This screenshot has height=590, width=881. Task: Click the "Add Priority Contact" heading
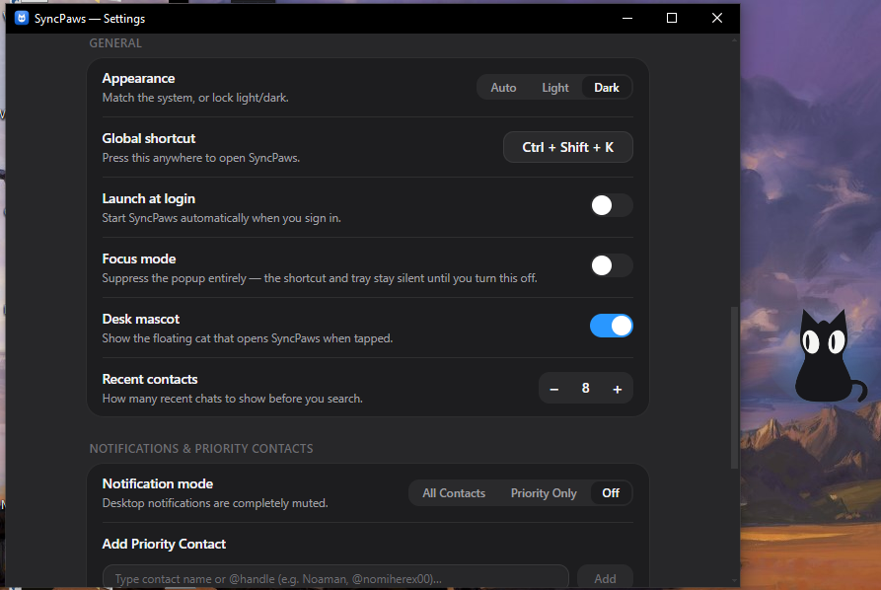coord(164,544)
